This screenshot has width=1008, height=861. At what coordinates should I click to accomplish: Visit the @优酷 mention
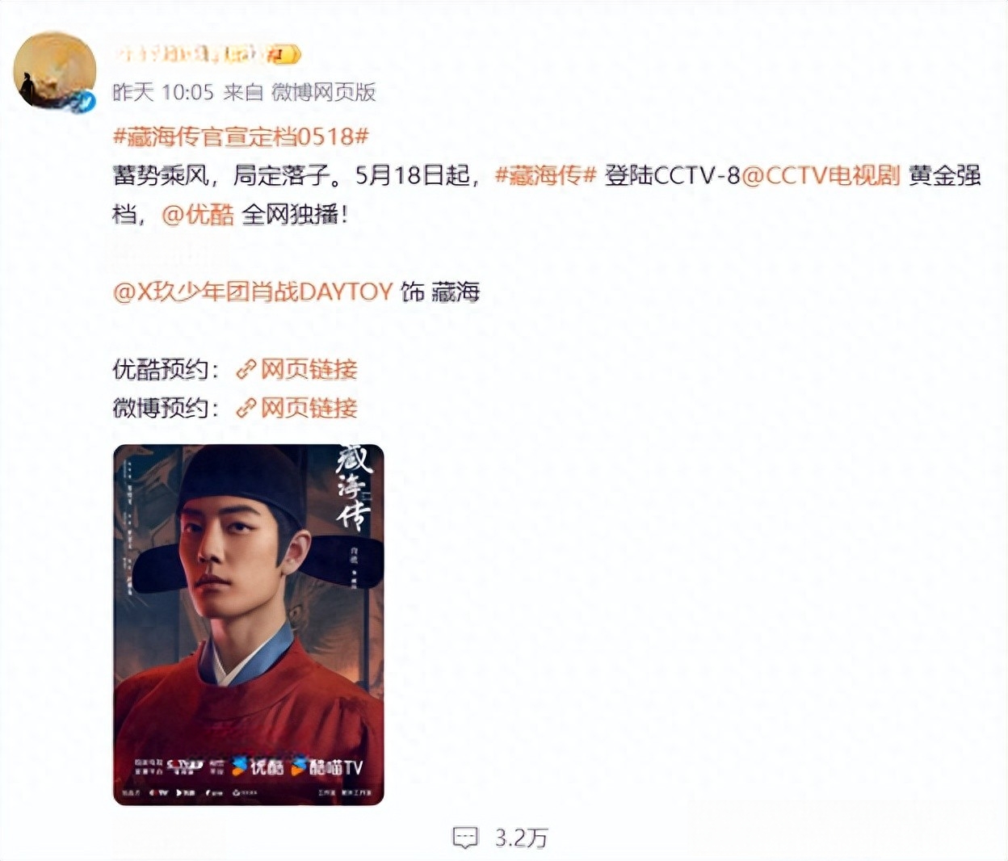198,214
